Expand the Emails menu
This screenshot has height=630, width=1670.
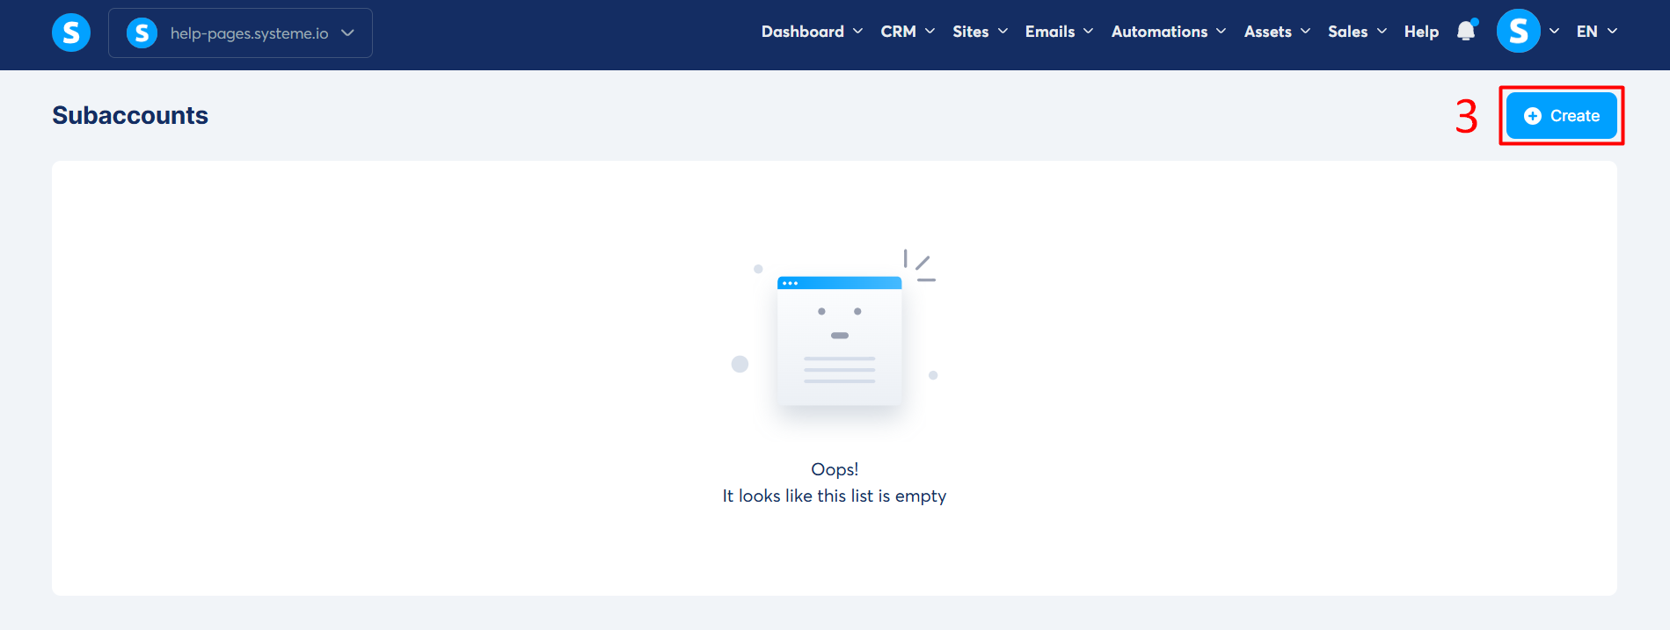coord(1059,32)
